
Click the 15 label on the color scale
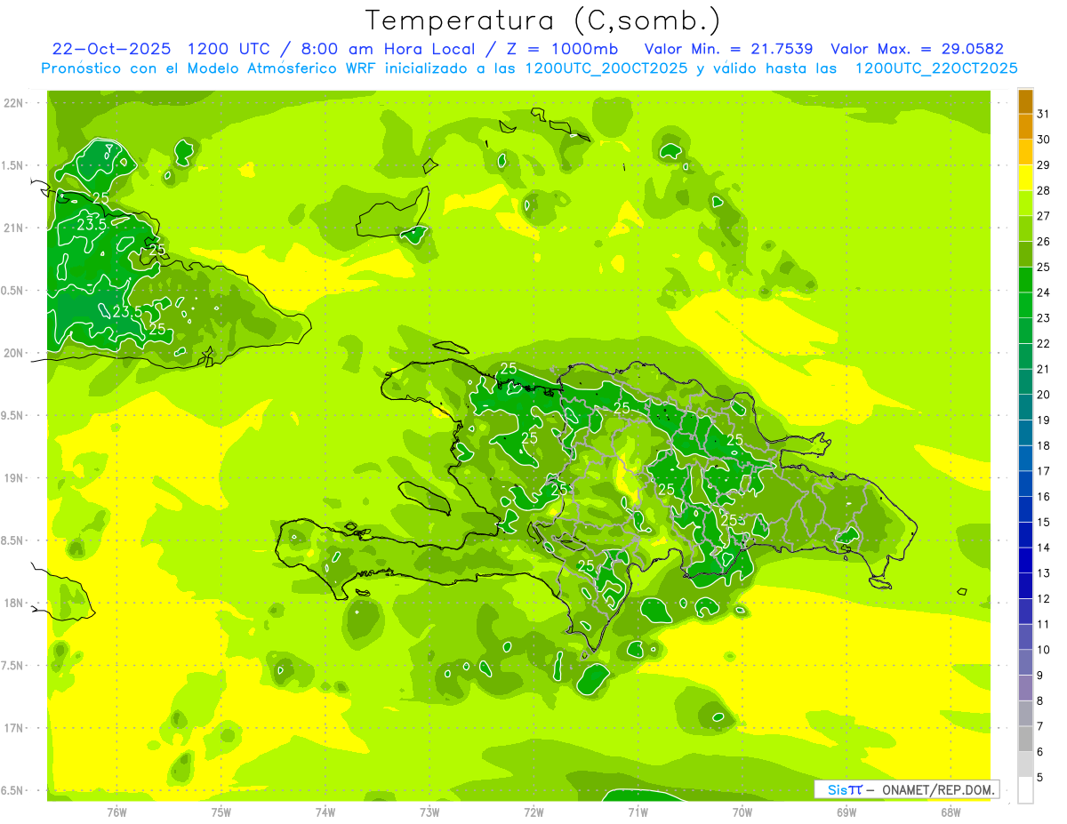1043,522
